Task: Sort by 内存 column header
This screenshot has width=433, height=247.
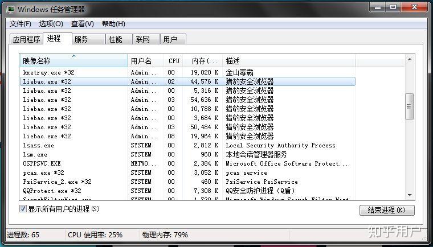Action: (x=203, y=61)
